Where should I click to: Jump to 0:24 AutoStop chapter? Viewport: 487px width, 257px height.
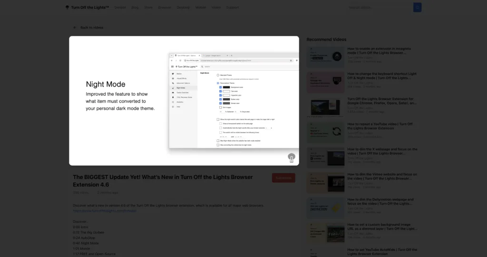click(84, 238)
